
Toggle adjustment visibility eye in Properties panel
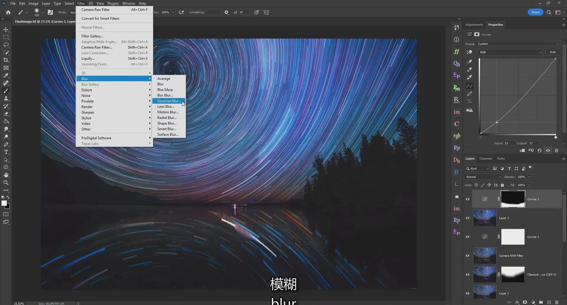coord(548,150)
